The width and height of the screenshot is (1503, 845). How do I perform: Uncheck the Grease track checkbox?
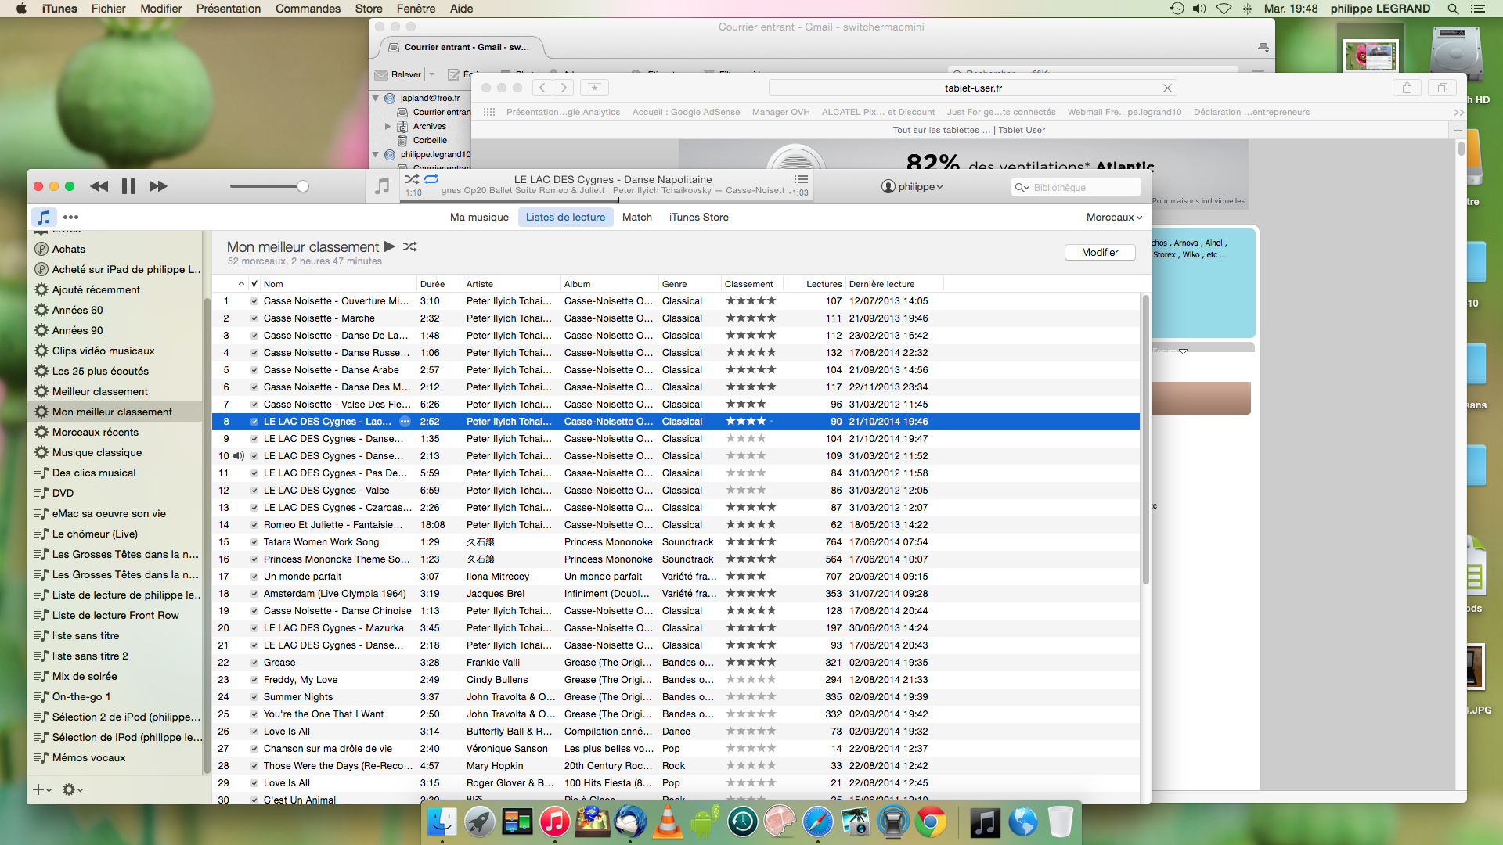tap(254, 663)
